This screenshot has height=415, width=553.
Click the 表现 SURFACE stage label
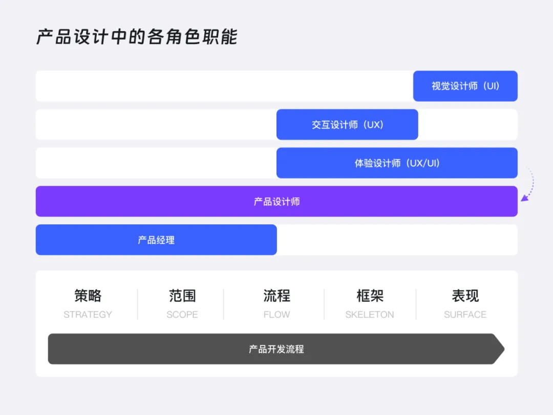(x=465, y=303)
